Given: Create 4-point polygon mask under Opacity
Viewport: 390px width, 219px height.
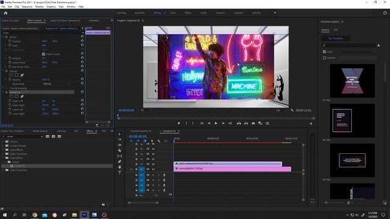Looking at the screenshot, I should [x=16, y=75].
